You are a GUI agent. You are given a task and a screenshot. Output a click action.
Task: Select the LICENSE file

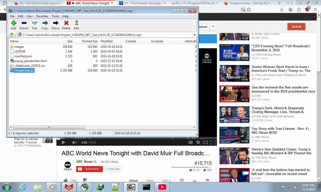tap(20, 51)
